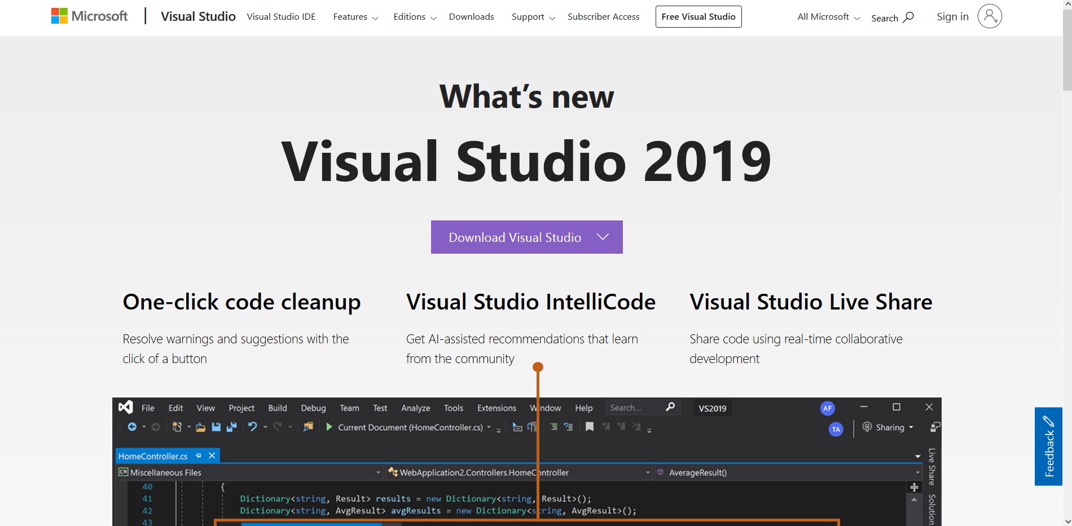Click the New Project icon in the IDE toolbar

point(177,427)
